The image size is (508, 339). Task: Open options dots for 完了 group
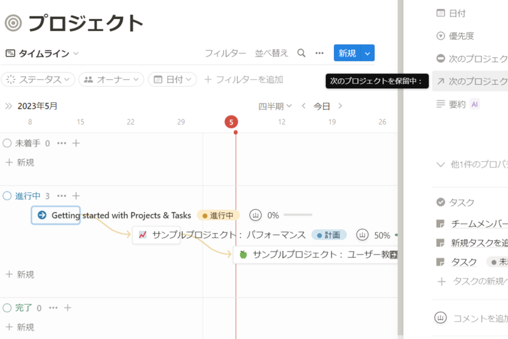[53, 308]
